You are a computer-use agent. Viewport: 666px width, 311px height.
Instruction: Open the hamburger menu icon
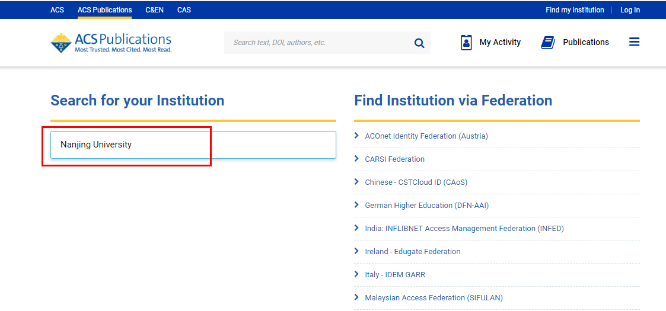pyautogui.click(x=634, y=42)
